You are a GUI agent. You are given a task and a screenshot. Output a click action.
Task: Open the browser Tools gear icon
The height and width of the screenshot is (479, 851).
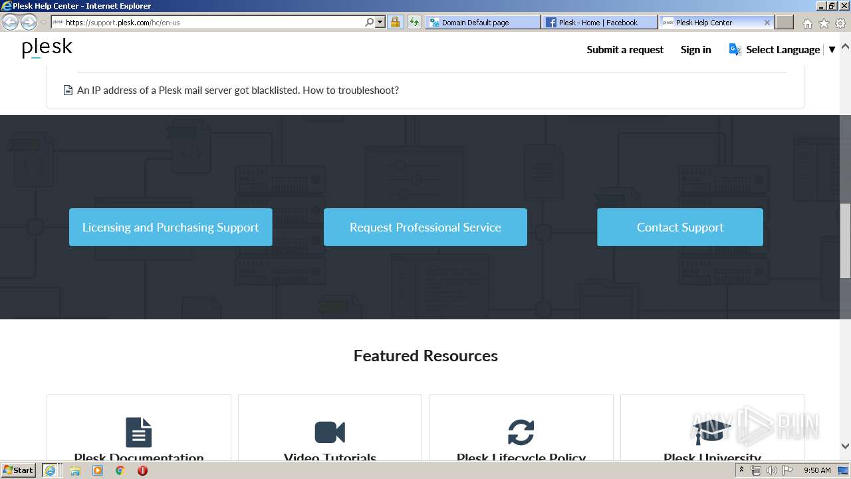(x=840, y=23)
